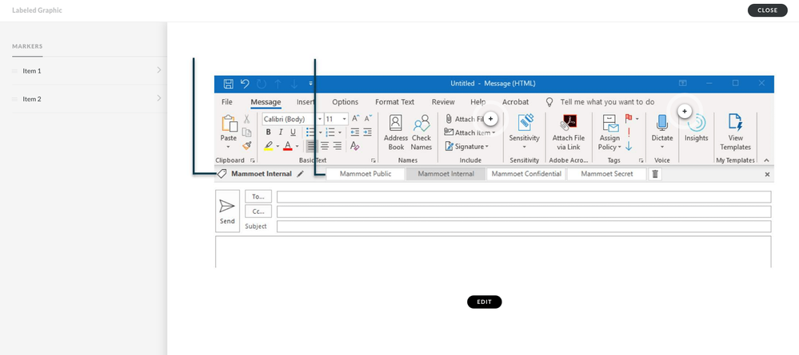Screen dimensions: 799x355
Task: Switch to the Format Text tab
Action: (x=394, y=102)
